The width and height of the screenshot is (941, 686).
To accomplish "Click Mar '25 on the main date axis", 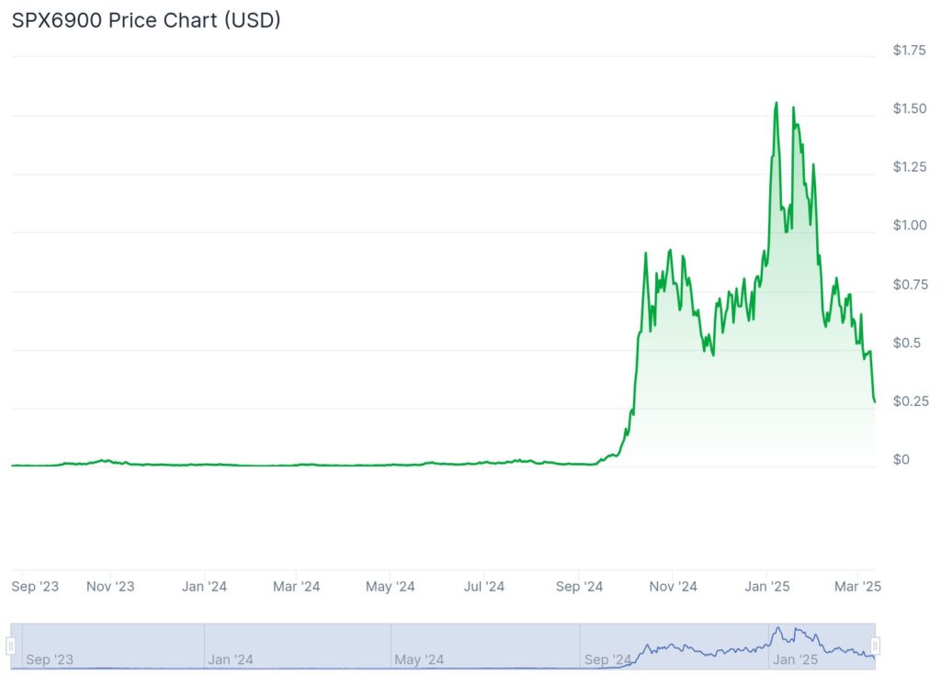I will pyautogui.click(x=858, y=586).
